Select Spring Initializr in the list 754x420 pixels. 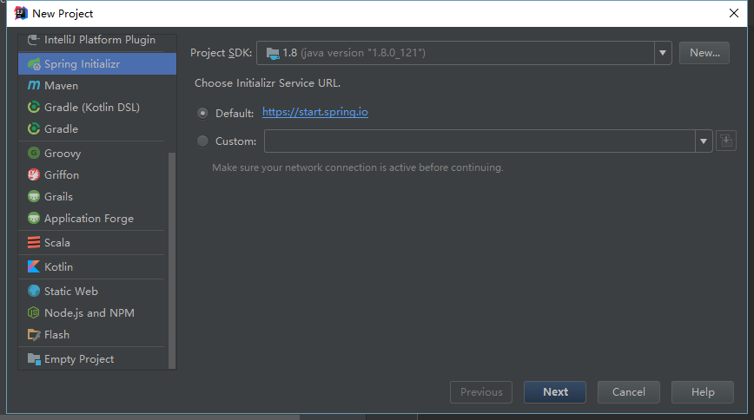click(97, 64)
